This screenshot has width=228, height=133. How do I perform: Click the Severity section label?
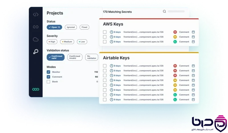point(52,36)
